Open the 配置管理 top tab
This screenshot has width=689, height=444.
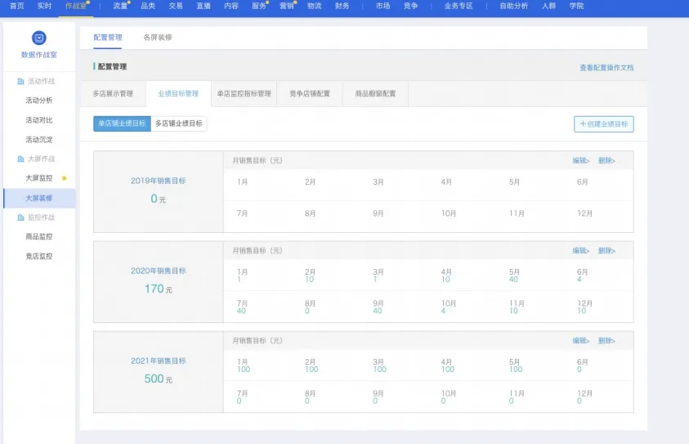coord(108,38)
